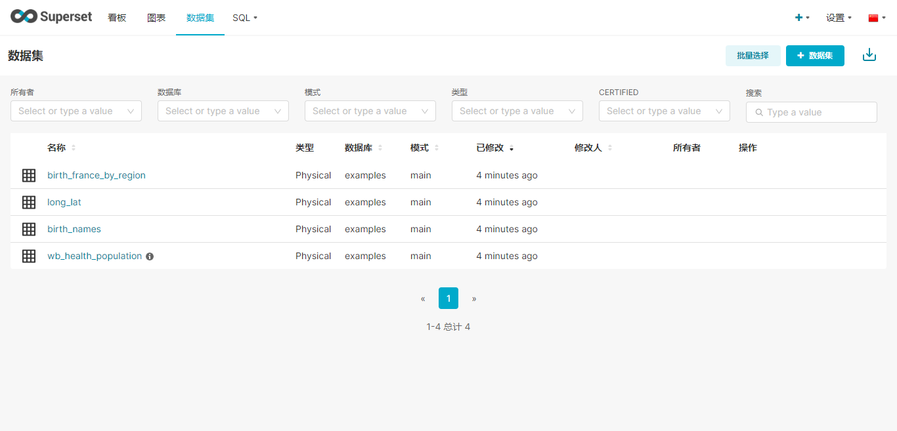This screenshot has height=431, width=897.
Task: Click the info icon next to wb_health_population
Action: point(150,257)
